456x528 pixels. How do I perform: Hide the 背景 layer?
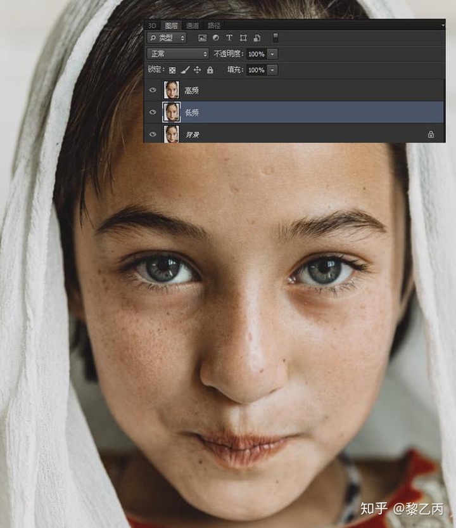coord(153,134)
